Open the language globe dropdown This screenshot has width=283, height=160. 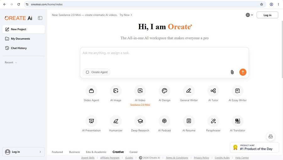click(249, 15)
